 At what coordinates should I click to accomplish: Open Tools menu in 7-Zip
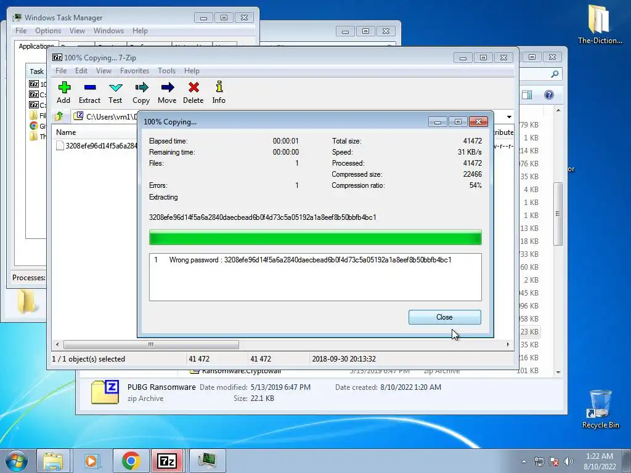pyautogui.click(x=166, y=71)
